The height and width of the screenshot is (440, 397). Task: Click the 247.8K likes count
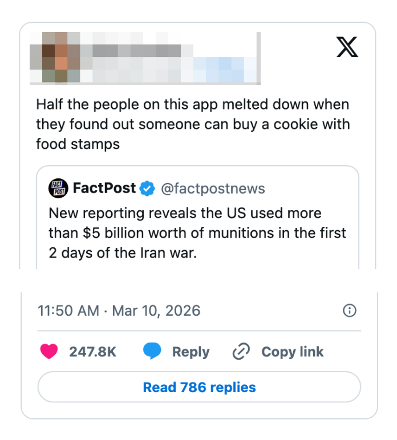point(92,352)
